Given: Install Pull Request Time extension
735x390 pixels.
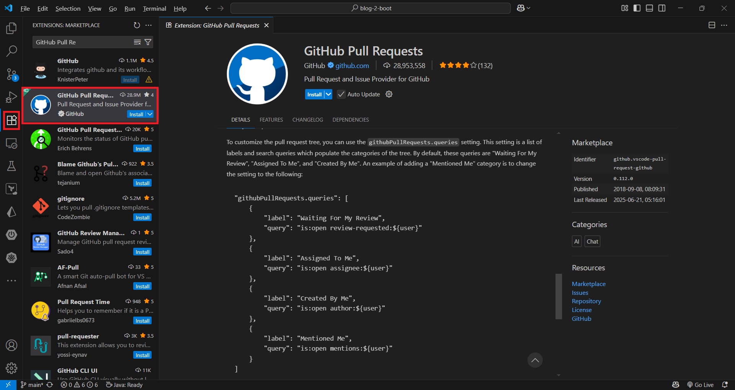Looking at the screenshot, I should pyautogui.click(x=142, y=320).
